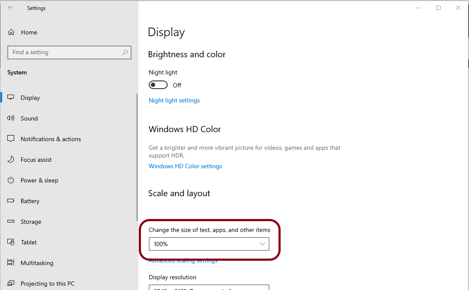Toggle the Night light switch
Viewport: 469px width, 290px height.
158,85
